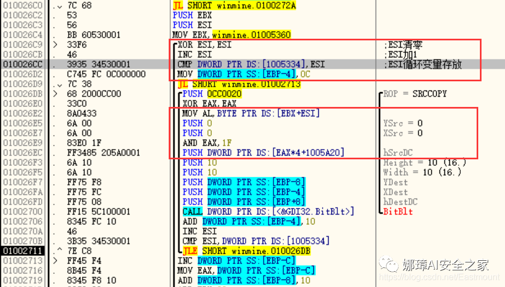Select the PUSH EBX instruction
This screenshot has width=505, height=287.
pos(192,15)
